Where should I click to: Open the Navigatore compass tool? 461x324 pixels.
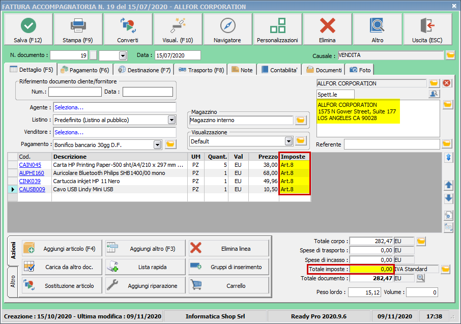click(x=227, y=30)
